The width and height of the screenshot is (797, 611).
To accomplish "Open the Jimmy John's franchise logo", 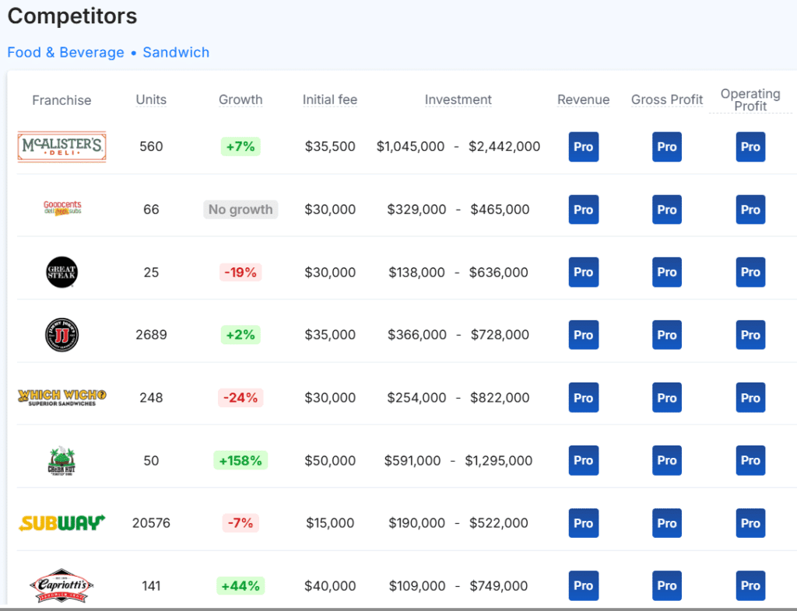I will pos(62,335).
